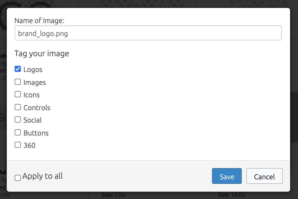
Task: Check the Controls tag checkbox
Action: pyautogui.click(x=18, y=107)
